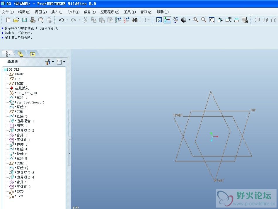
Task: Open the saved view list icon
Action: point(228,20)
